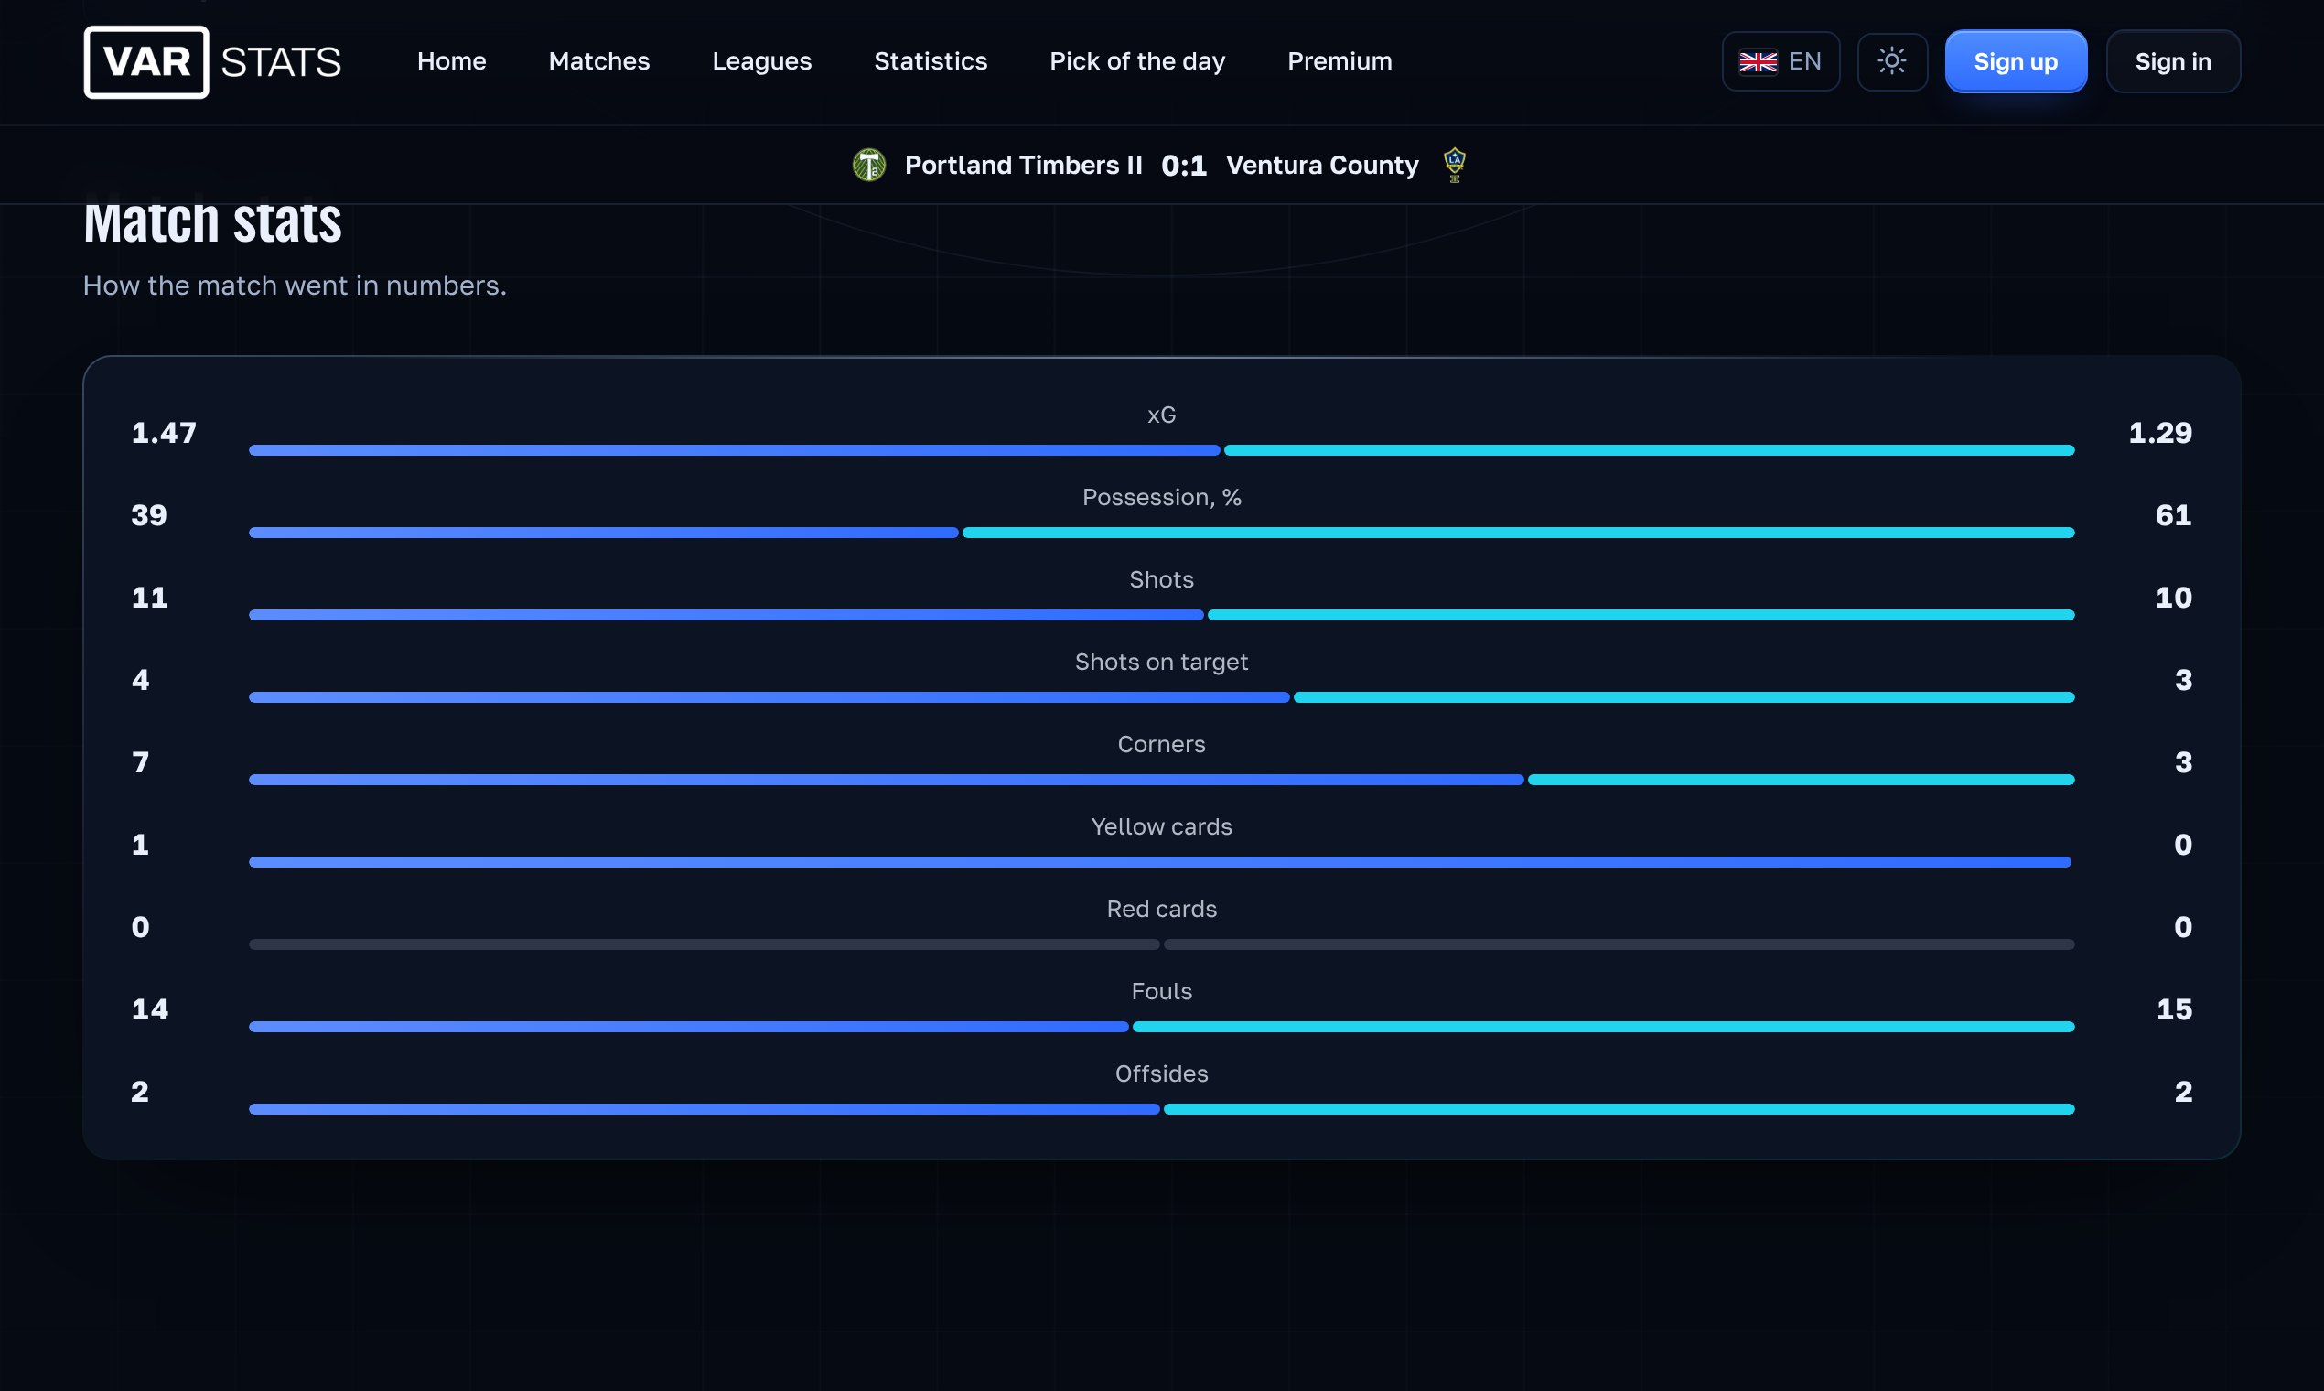2324x1391 pixels.
Task: Click 'How the match went in numbers.'
Action: pos(296,286)
